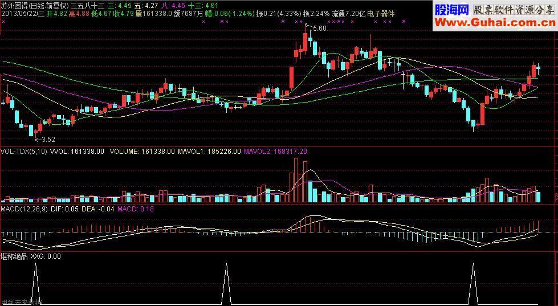
Task: Click the XXG: 0.00 value
Action: tap(46, 256)
